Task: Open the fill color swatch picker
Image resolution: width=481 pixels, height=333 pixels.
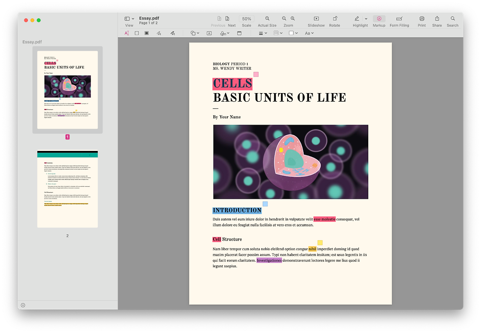Action: click(293, 33)
